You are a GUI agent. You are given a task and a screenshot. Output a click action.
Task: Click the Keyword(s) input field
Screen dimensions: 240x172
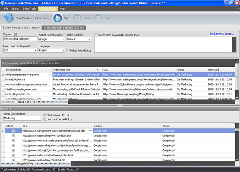20,39
